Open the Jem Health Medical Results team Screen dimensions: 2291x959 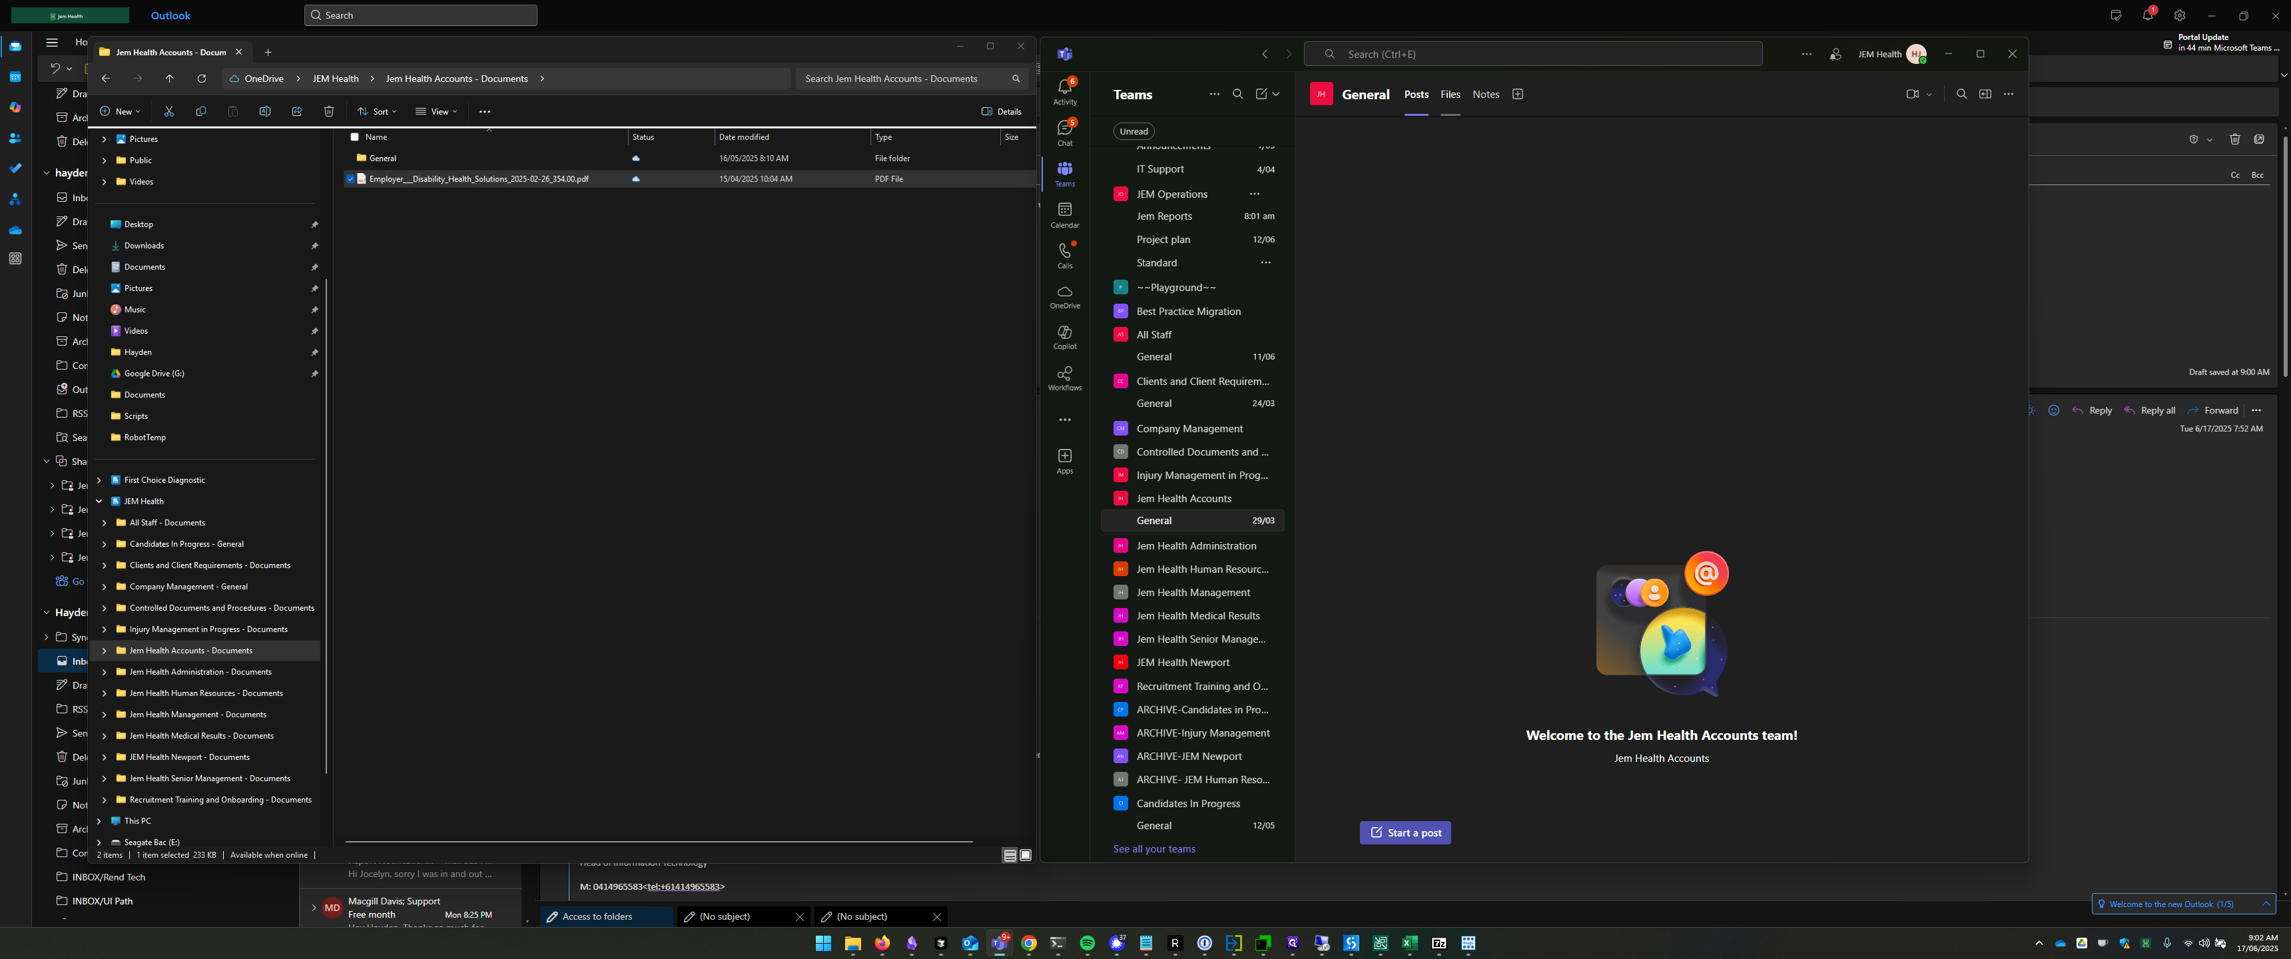(x=1197, y=615)
